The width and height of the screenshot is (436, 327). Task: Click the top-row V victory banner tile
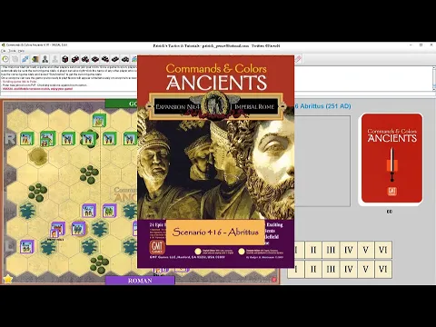(x=366, y=250)
